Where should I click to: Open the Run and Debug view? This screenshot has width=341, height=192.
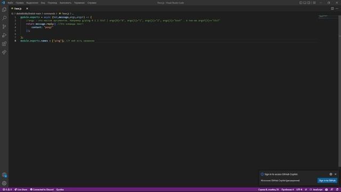(x=4, y=35)
